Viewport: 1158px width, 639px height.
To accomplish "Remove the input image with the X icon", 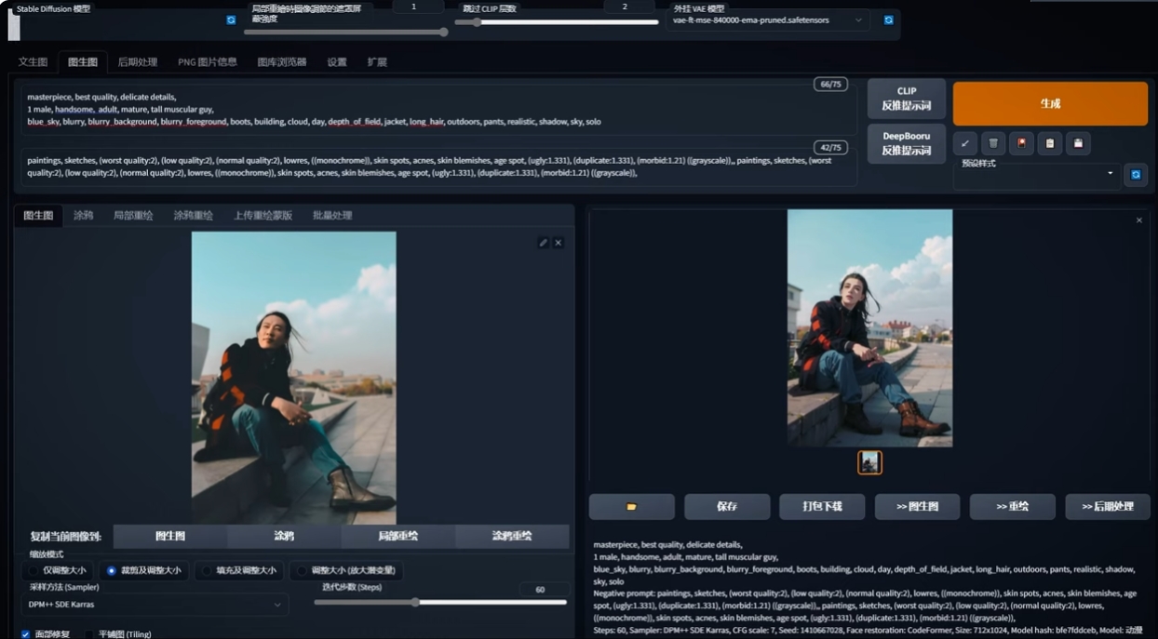I will 559,243.
